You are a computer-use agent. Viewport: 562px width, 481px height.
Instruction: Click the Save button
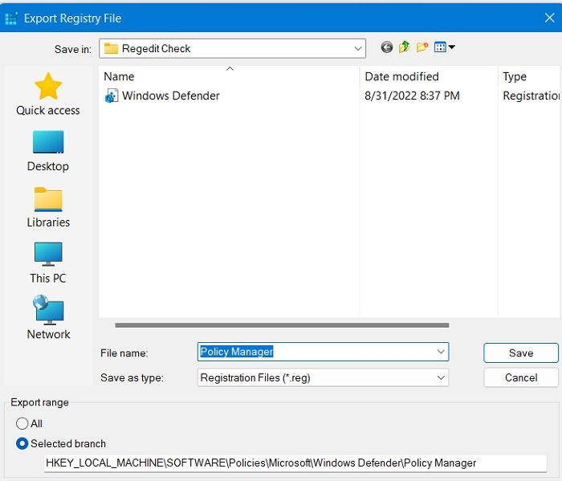521,353
